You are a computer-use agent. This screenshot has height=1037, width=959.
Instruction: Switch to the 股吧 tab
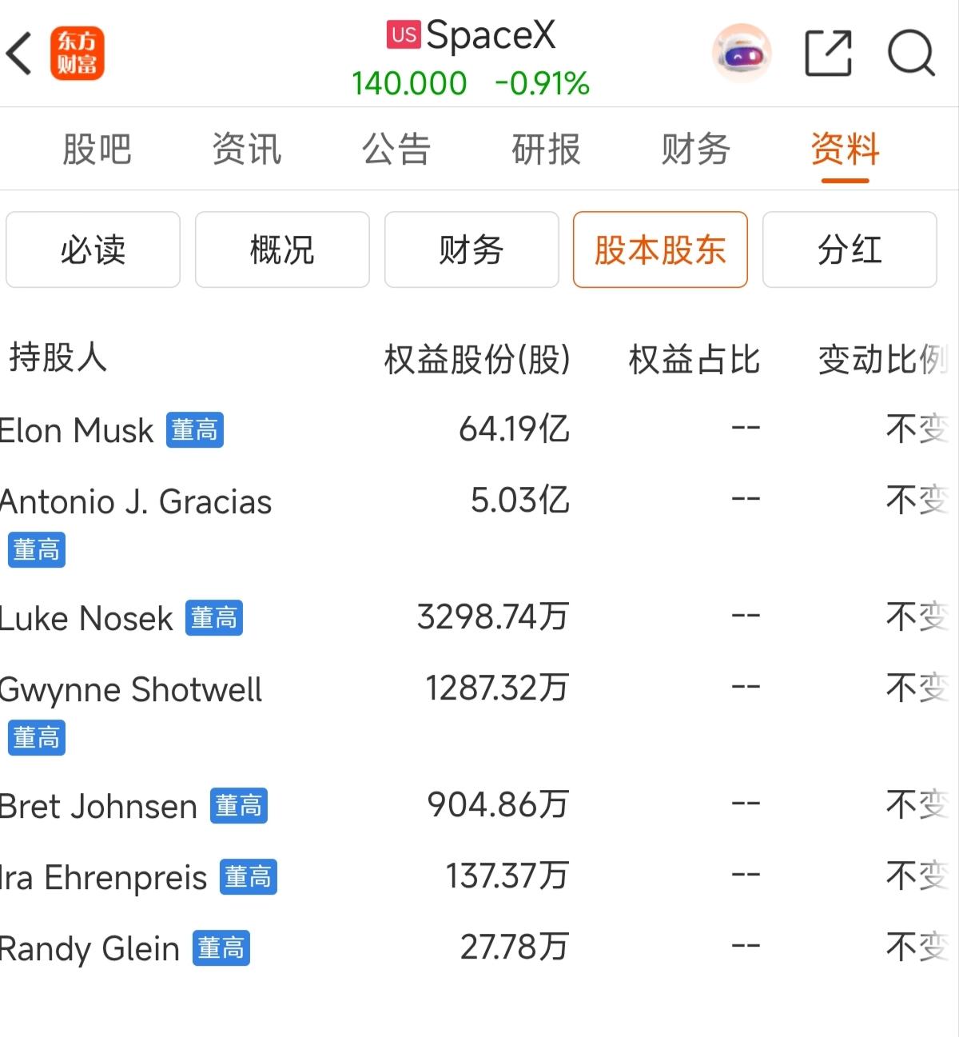[x=97, y=150]
